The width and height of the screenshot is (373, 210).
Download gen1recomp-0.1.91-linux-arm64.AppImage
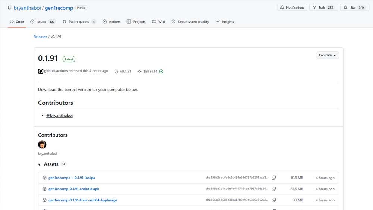pos(83,200)
